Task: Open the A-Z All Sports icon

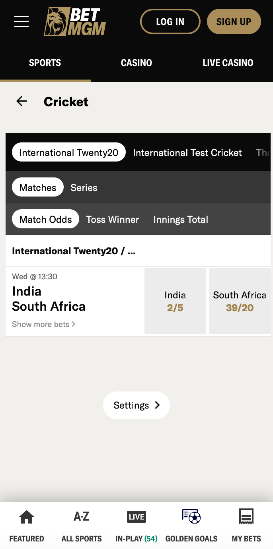Action: [82, 517]
